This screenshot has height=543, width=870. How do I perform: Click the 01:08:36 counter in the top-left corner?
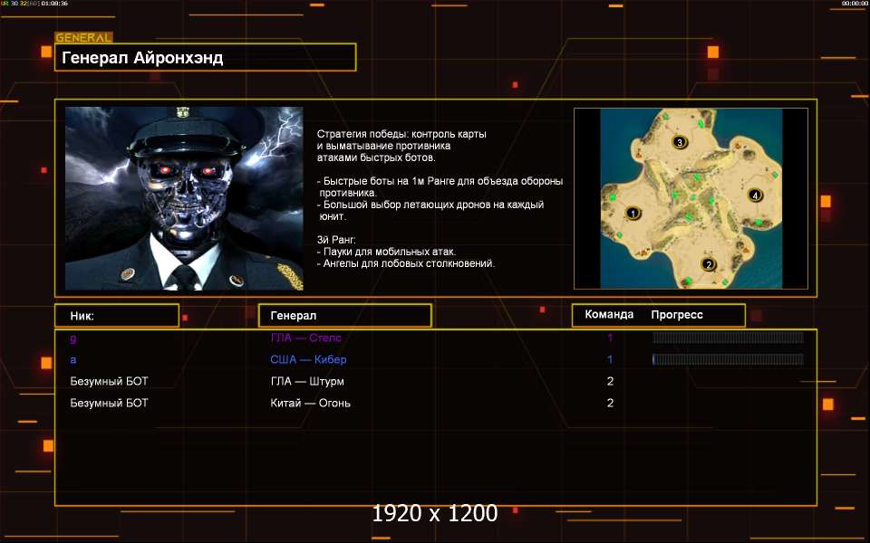coord(54,4)
